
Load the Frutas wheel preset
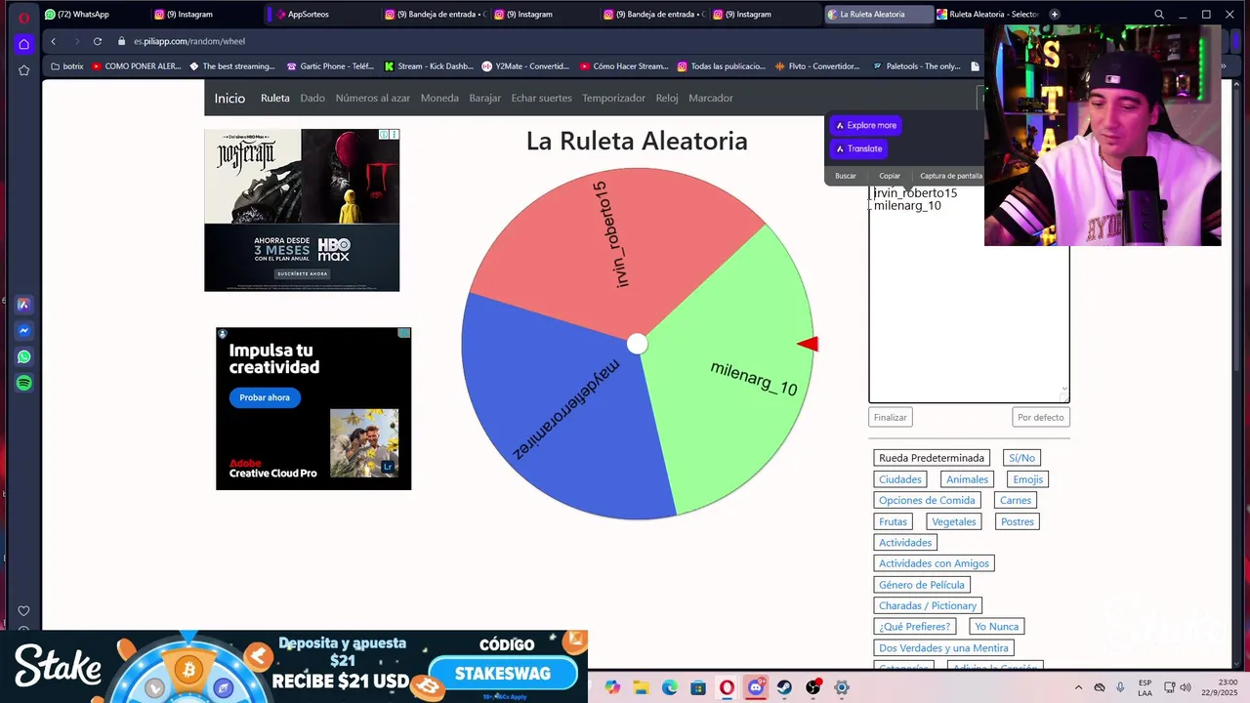click(x=893, y=521)
